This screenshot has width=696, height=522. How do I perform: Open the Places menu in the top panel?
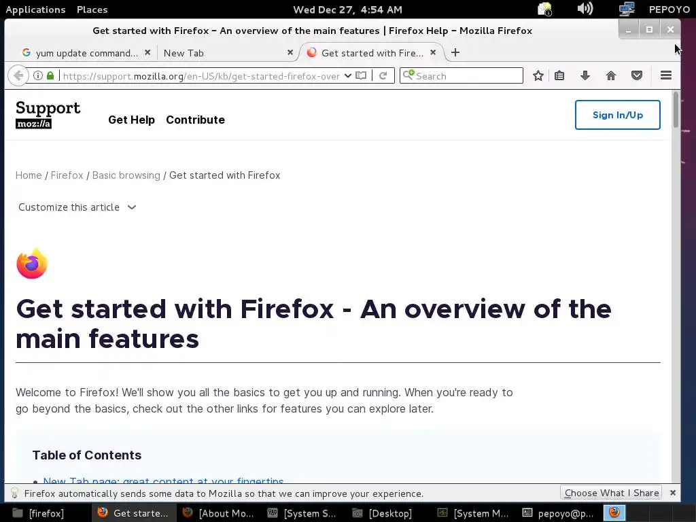[x=92, y=10]
